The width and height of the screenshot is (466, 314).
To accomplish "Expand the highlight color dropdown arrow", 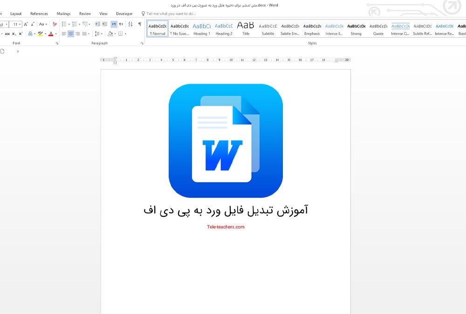I will (45, 34).
